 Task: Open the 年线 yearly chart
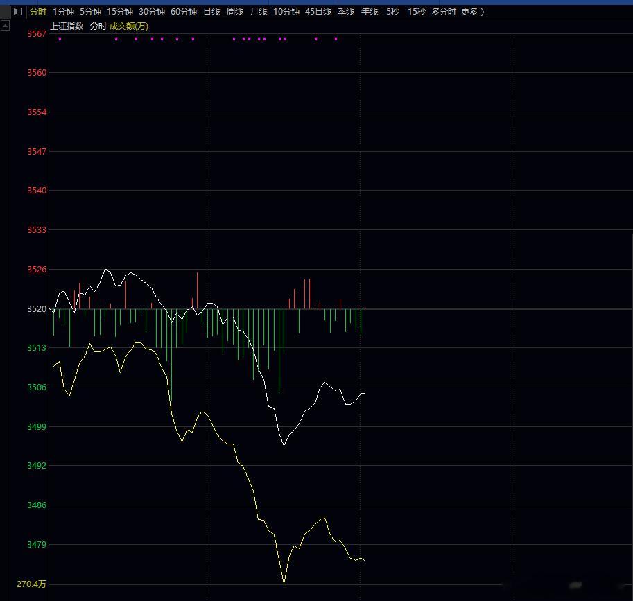(370, 12)
